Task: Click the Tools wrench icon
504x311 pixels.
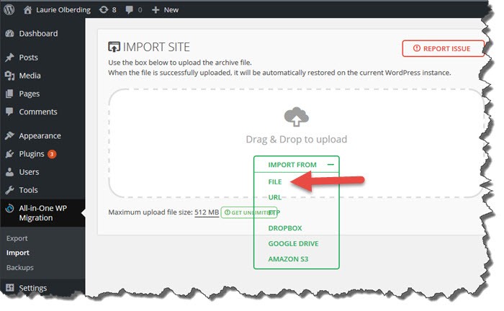Action: click(9, 190)
